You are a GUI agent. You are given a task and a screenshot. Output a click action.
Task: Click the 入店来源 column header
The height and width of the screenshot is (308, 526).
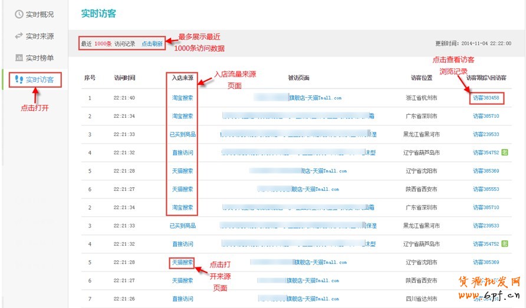[x=182, y=78]
